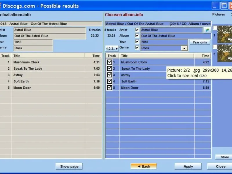232x174 pixels.
Task: Click the actual Artist field Astral Blue
Action: click(50, 30)
